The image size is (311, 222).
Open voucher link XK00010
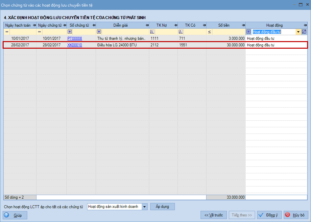(75, 45)
